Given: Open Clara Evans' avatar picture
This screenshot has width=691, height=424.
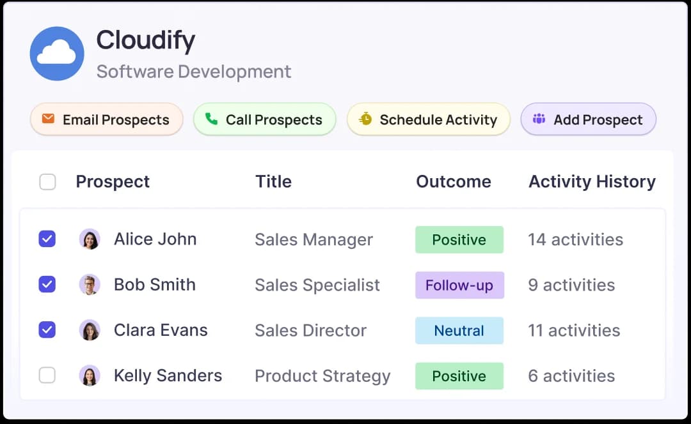Looking at the screenshot, I should [90, 330].
